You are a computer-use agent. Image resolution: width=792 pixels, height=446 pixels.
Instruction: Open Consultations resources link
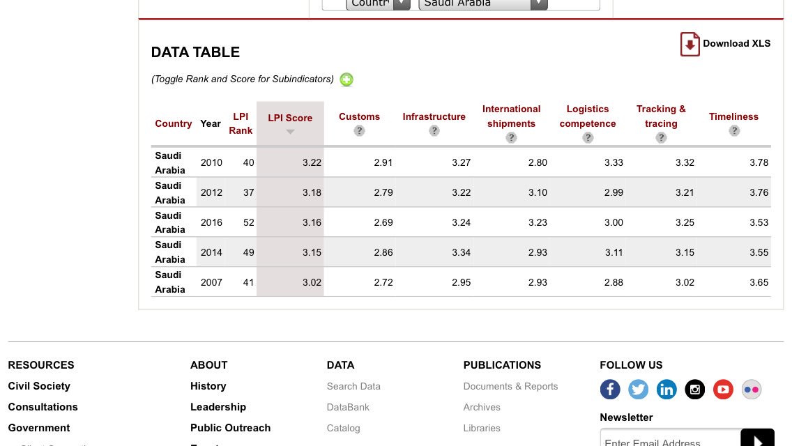click(x=43, y=407)
